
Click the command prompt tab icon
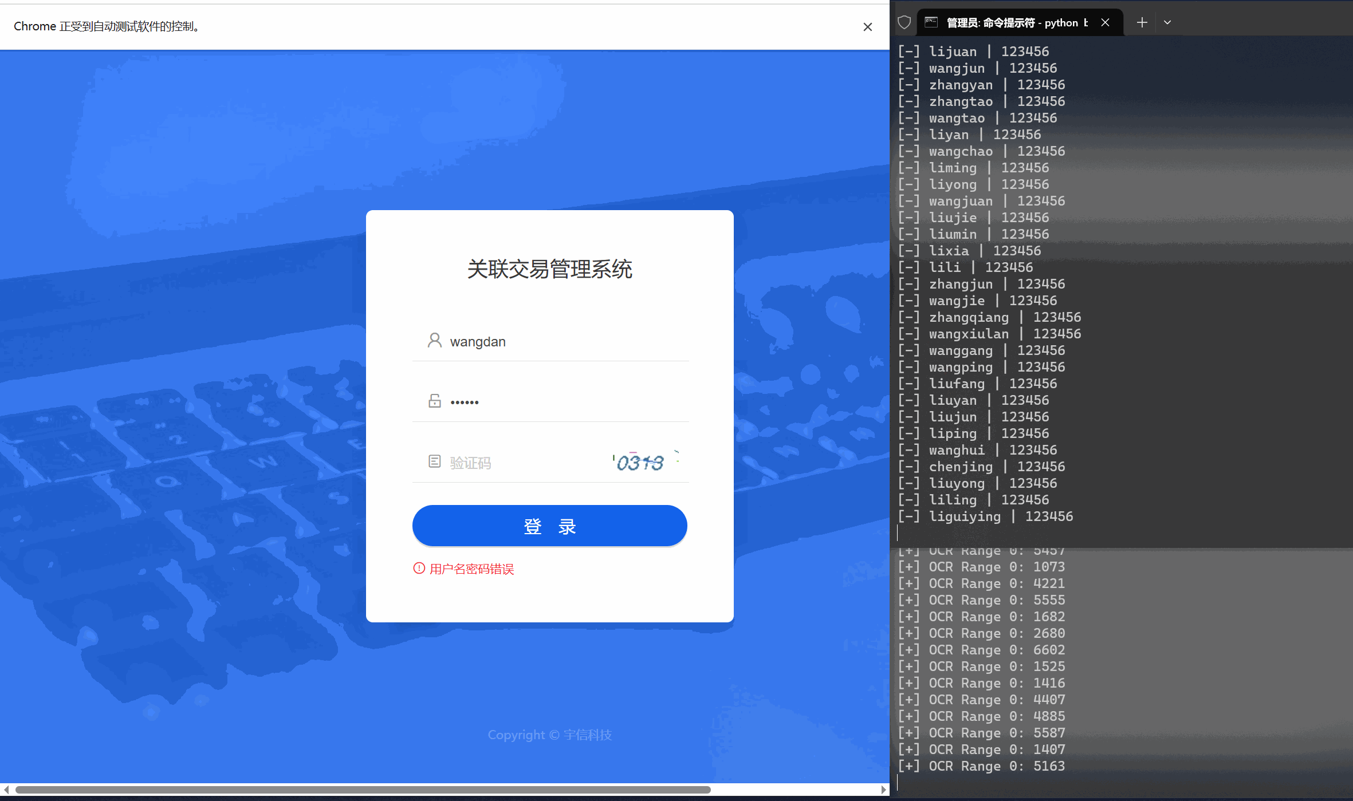click(931, 22)
